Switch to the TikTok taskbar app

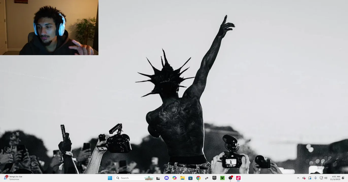click(238, 178)
